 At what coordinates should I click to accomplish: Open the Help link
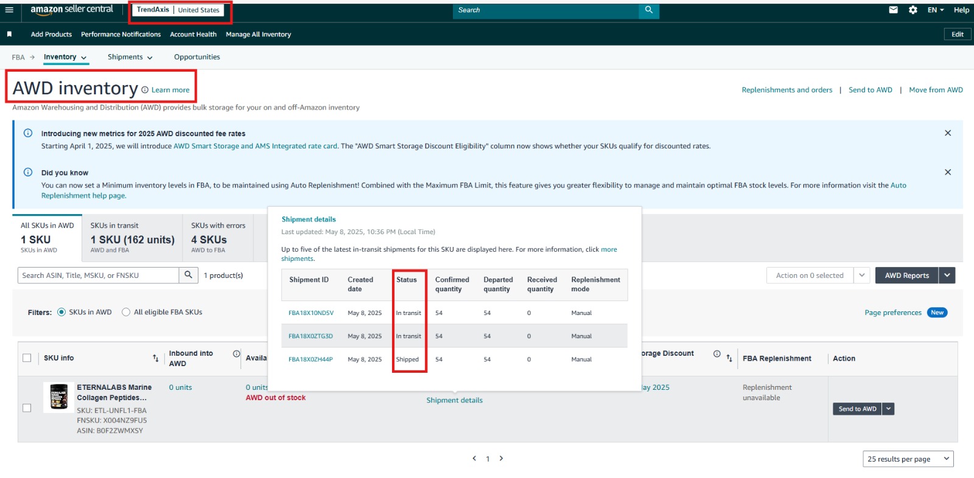point(961,10)
